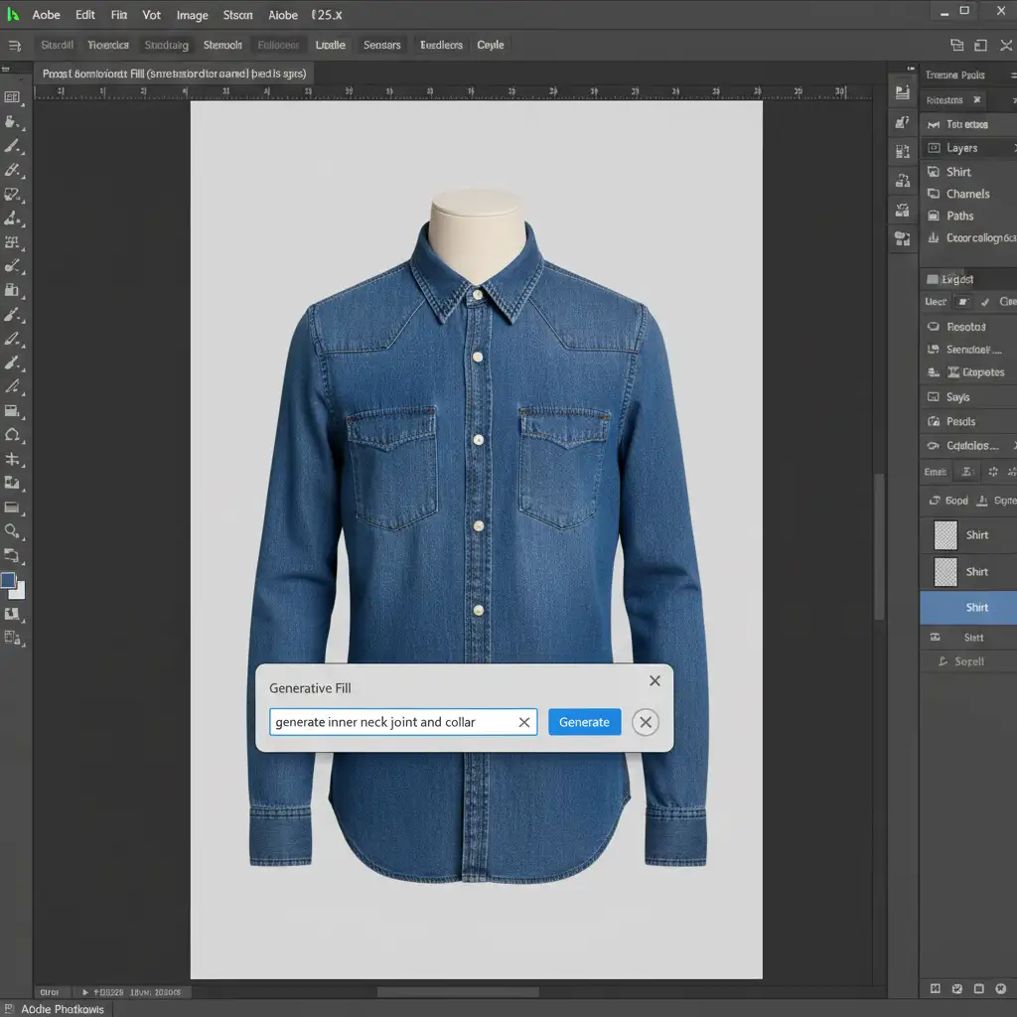Click the Generate button
Viewport: 1017px width, 1017px height.
click(x=584, y=722)
